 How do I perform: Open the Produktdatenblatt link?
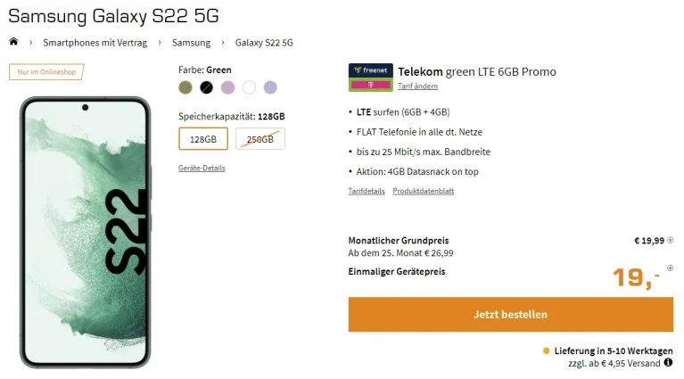point(424,191)
